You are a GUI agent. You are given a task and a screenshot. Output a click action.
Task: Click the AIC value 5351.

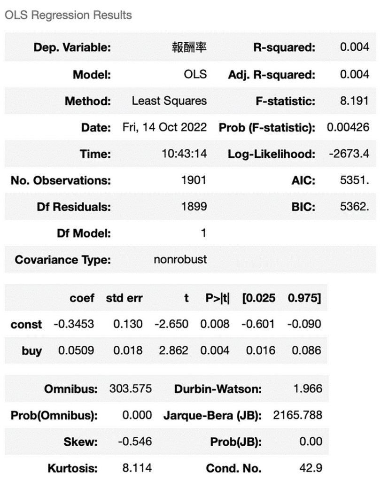tap(355, 180)
